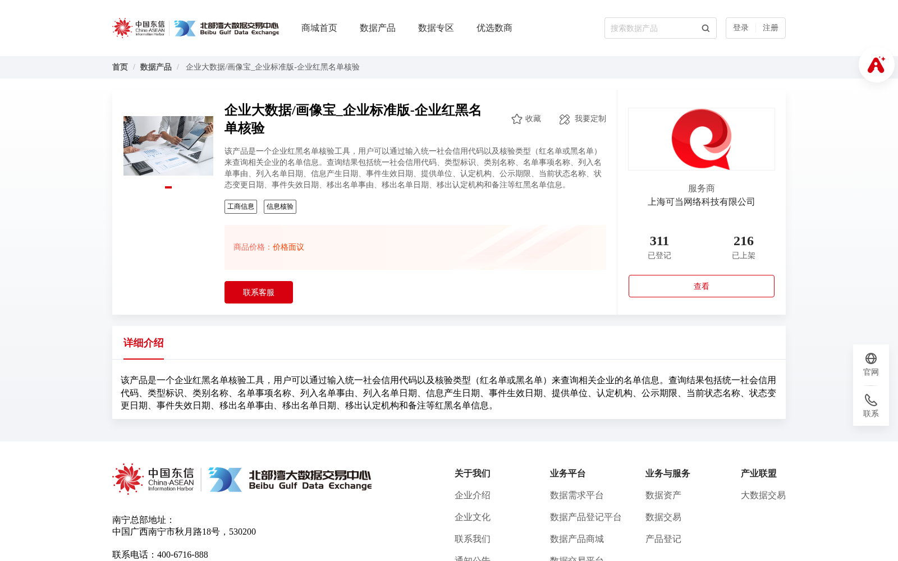
Task: Click footer heading 业务平台
Action: [x=568, y=473]
